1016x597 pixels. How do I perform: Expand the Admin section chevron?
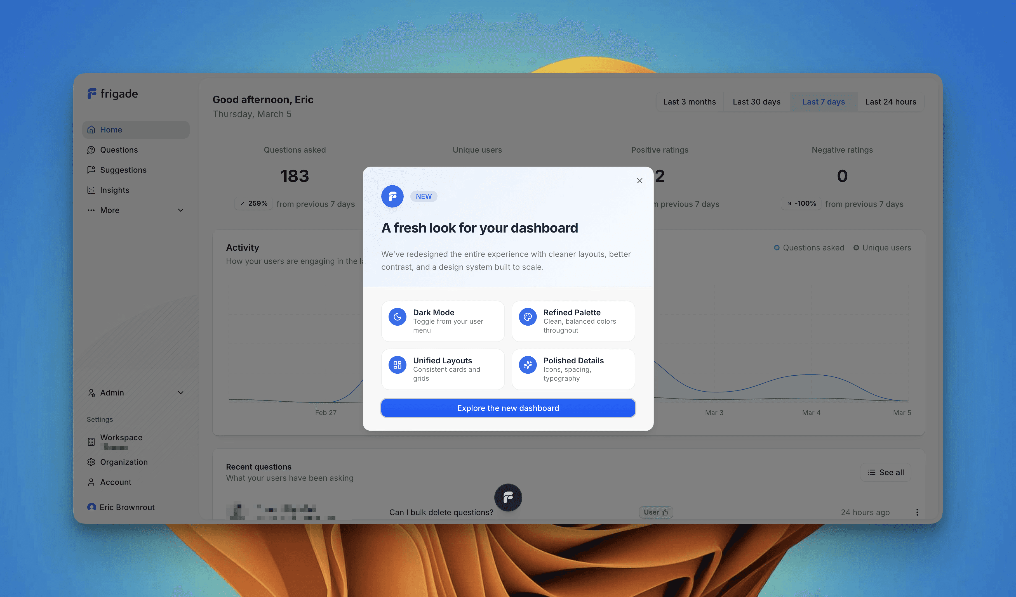[x=181, y=393]
